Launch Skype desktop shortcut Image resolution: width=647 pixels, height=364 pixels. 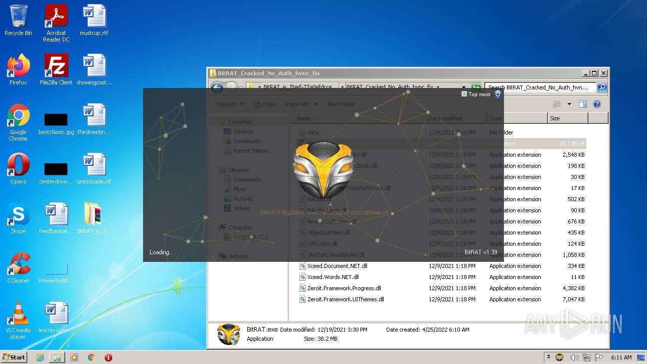pyautogui.click(x=18, y=218)
